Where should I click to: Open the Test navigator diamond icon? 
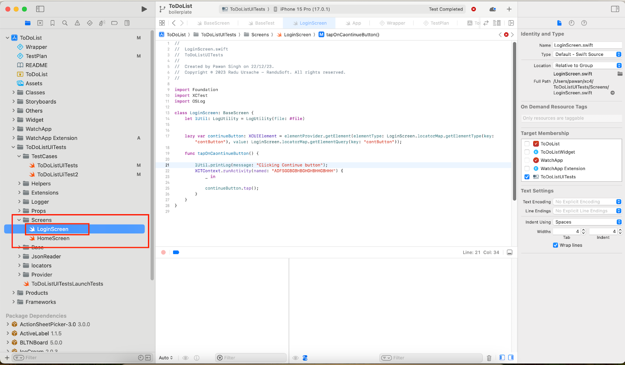[x=90, y=23]
